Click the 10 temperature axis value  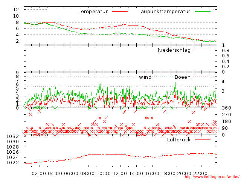click(x=16, y=16)
